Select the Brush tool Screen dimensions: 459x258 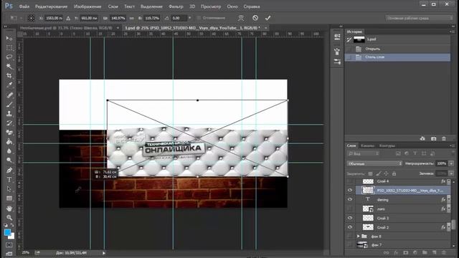coord(9,104)
